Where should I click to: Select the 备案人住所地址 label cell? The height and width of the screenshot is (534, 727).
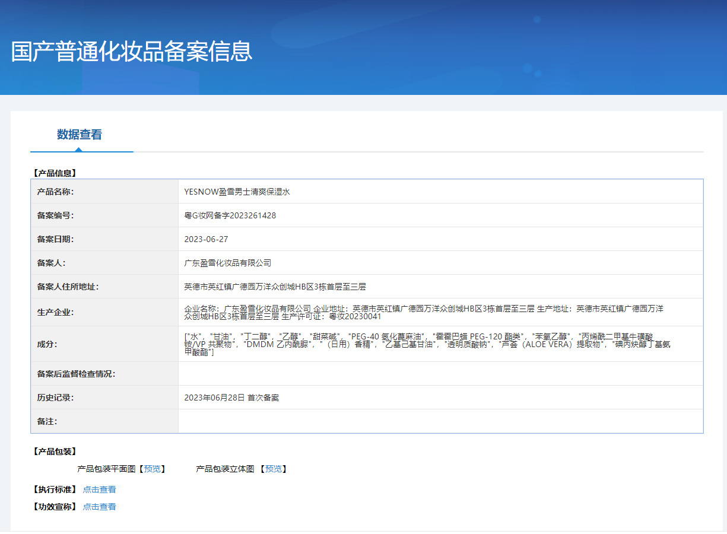click(x=104, y=287)
